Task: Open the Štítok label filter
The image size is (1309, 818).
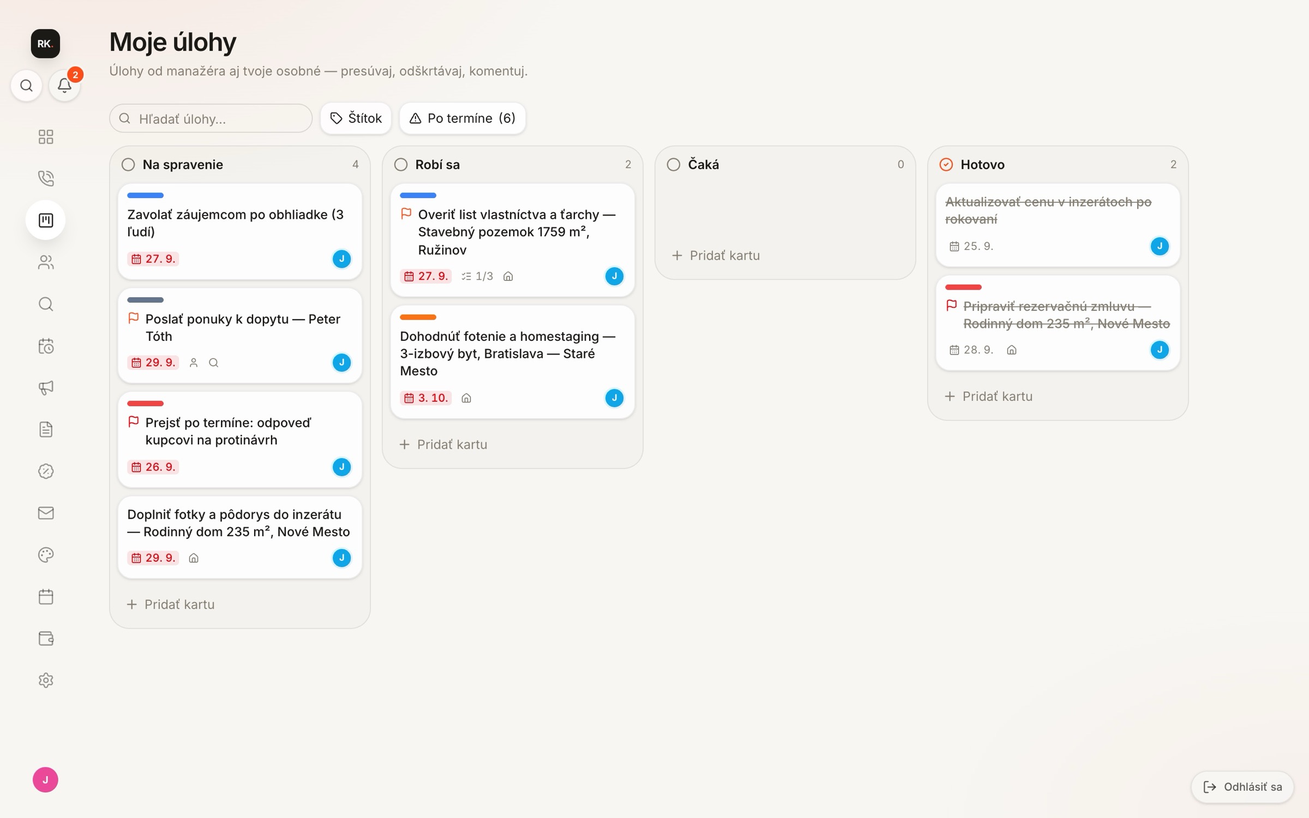Action: (356, 118)
